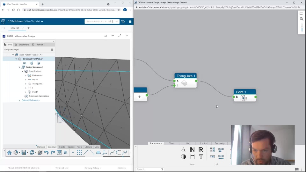
Task: Expand External References in tree
Action: [x=19, y=100]
